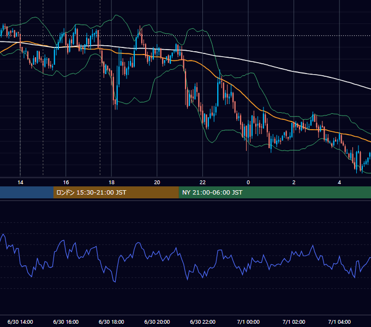
Task: Click the 18 hour axis label
Action: [111, 183]
